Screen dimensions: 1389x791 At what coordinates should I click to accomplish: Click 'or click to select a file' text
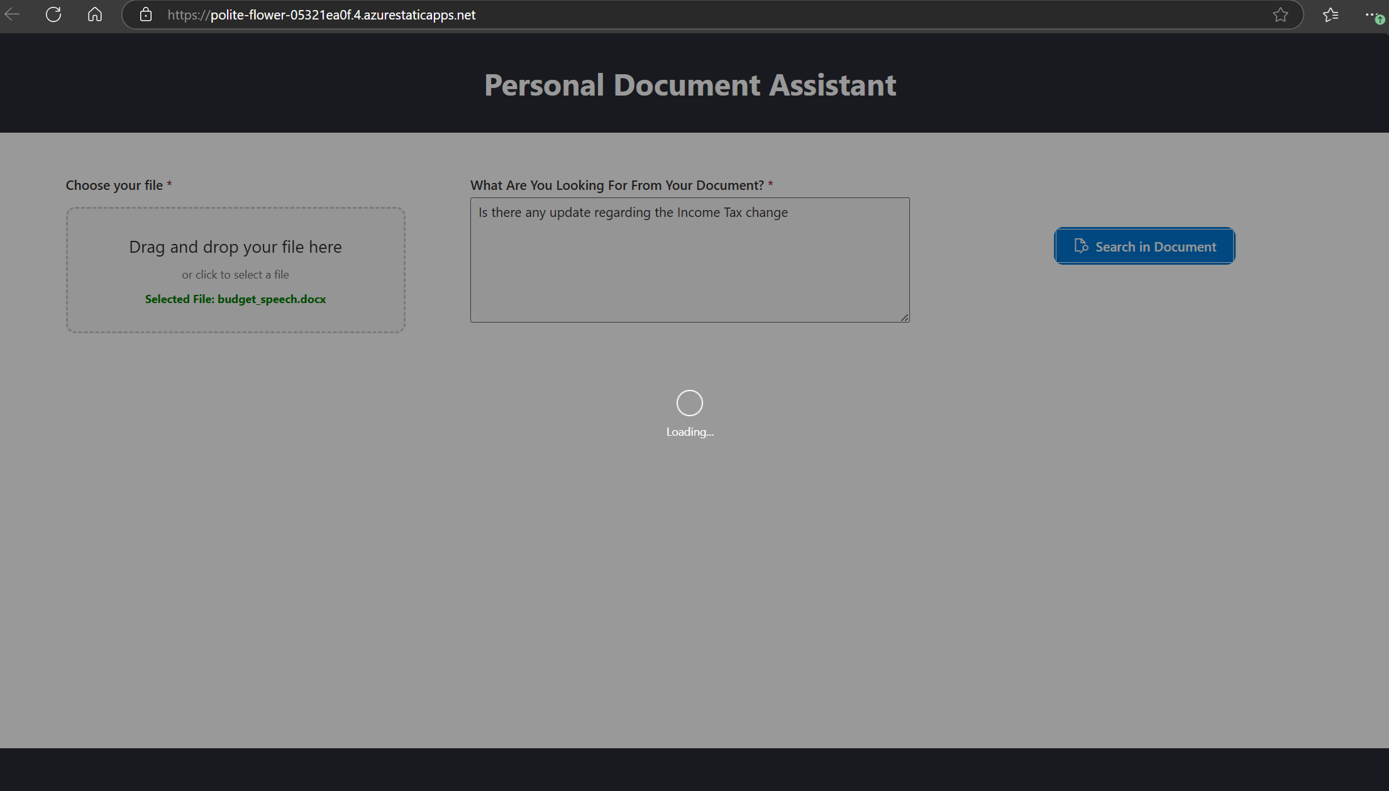(x=235, y=275)
